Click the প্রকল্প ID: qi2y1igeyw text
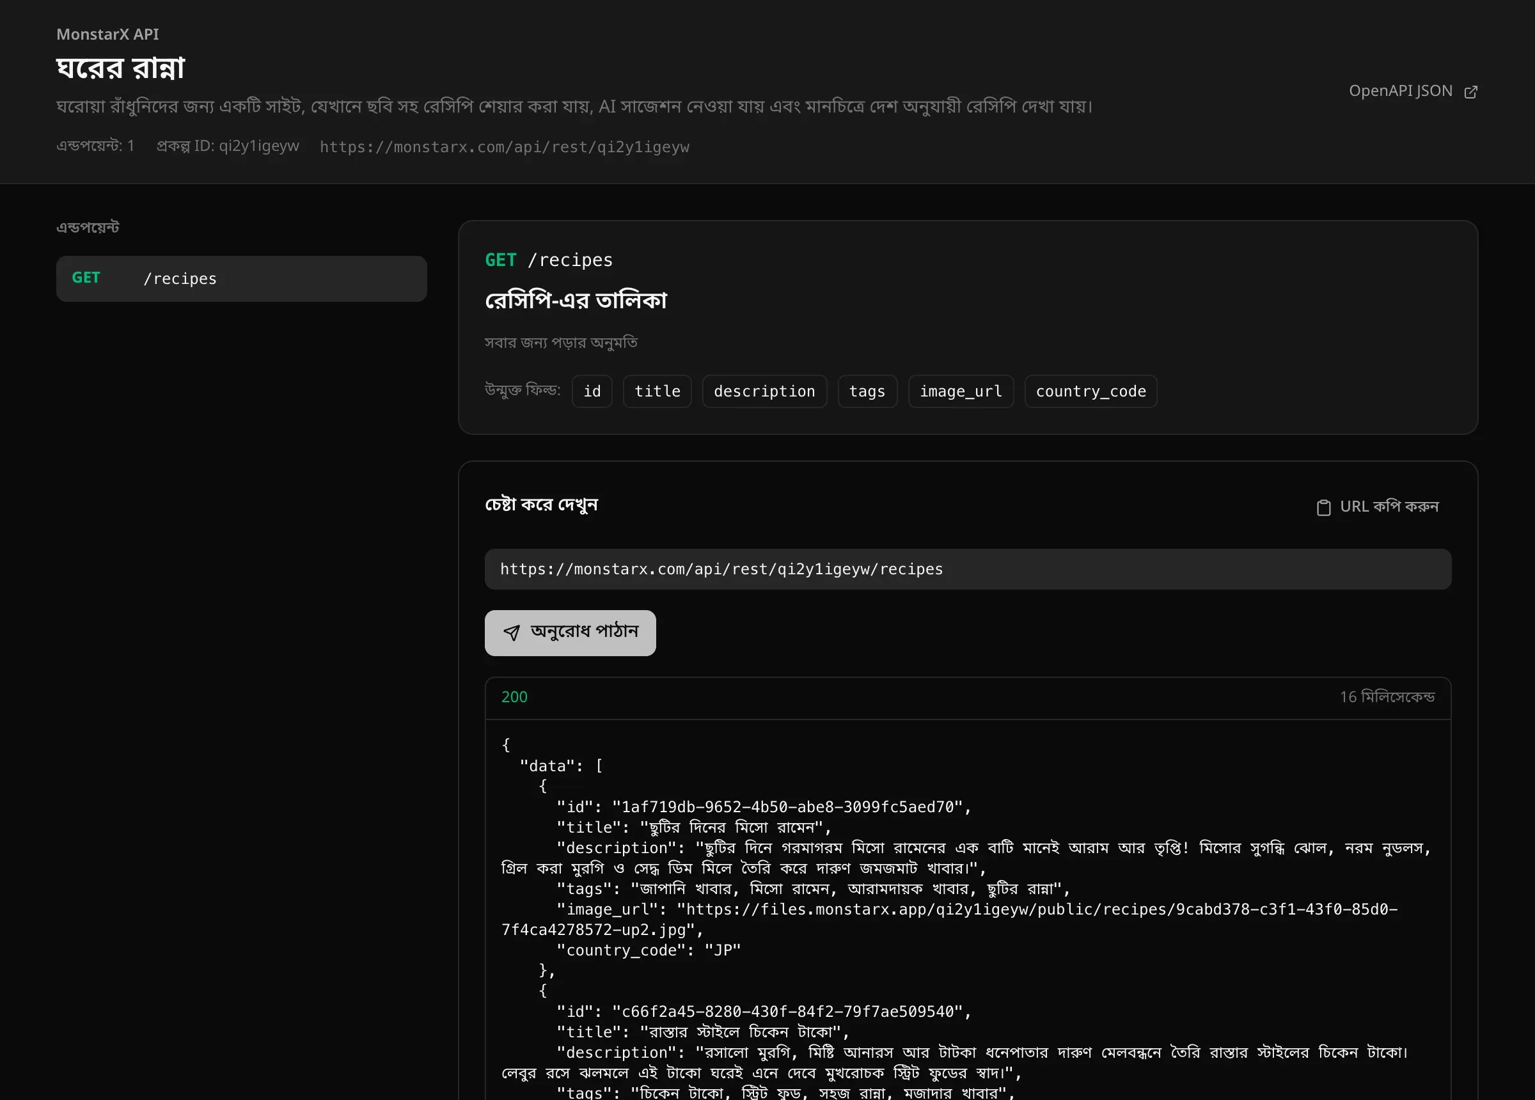 [x=228, y=146]
